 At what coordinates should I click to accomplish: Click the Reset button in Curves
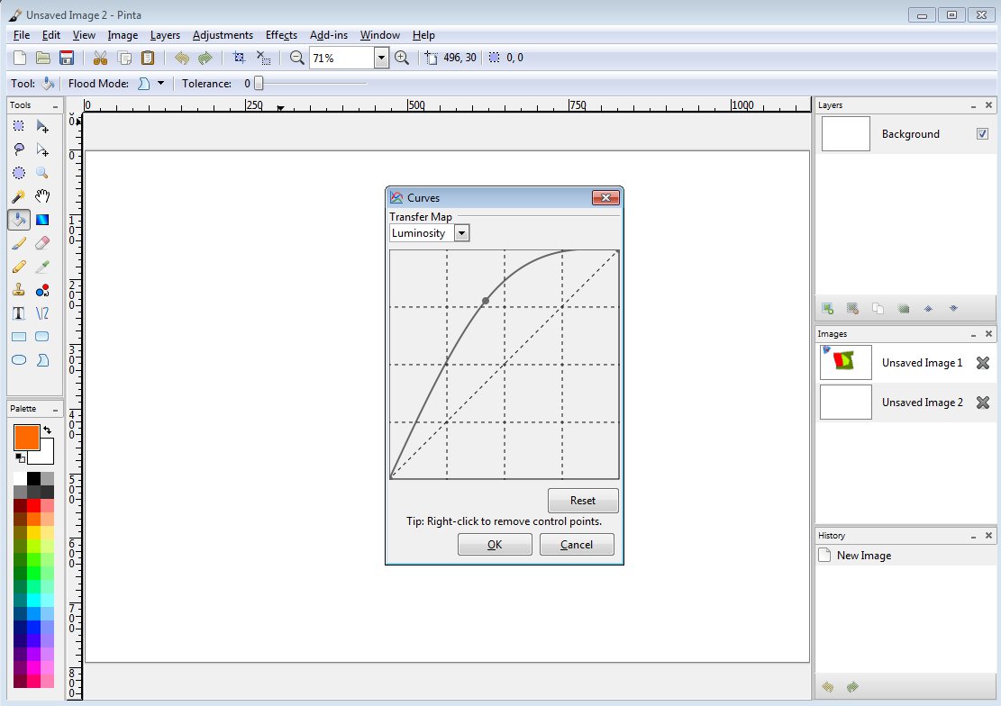582,501
